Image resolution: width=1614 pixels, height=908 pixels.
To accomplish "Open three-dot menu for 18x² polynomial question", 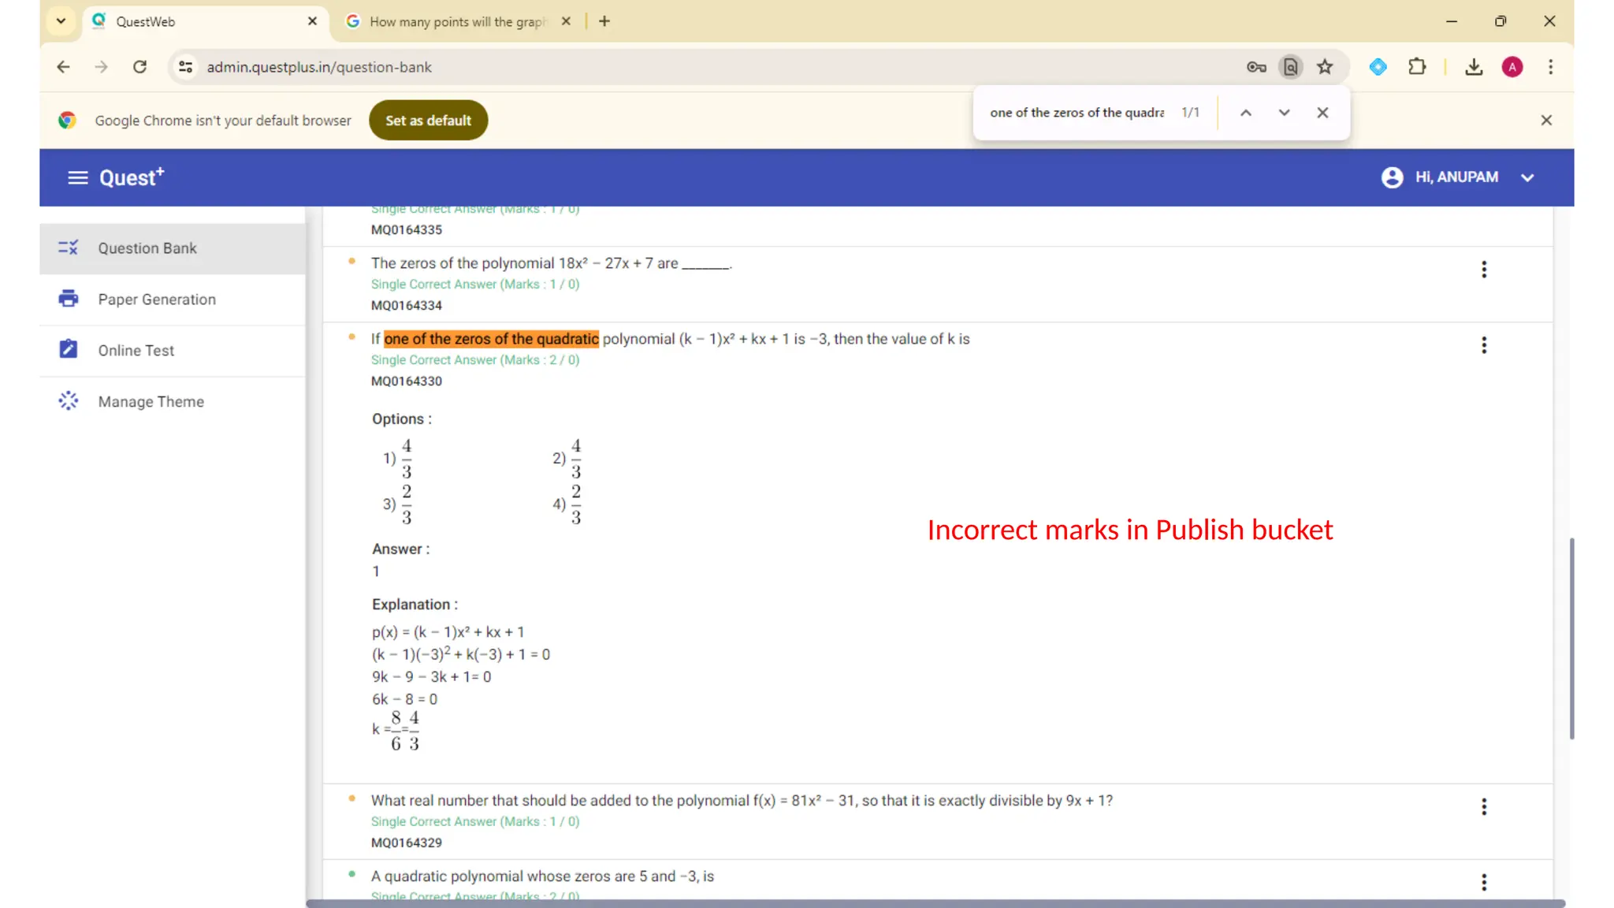I will pos(1483,270).
